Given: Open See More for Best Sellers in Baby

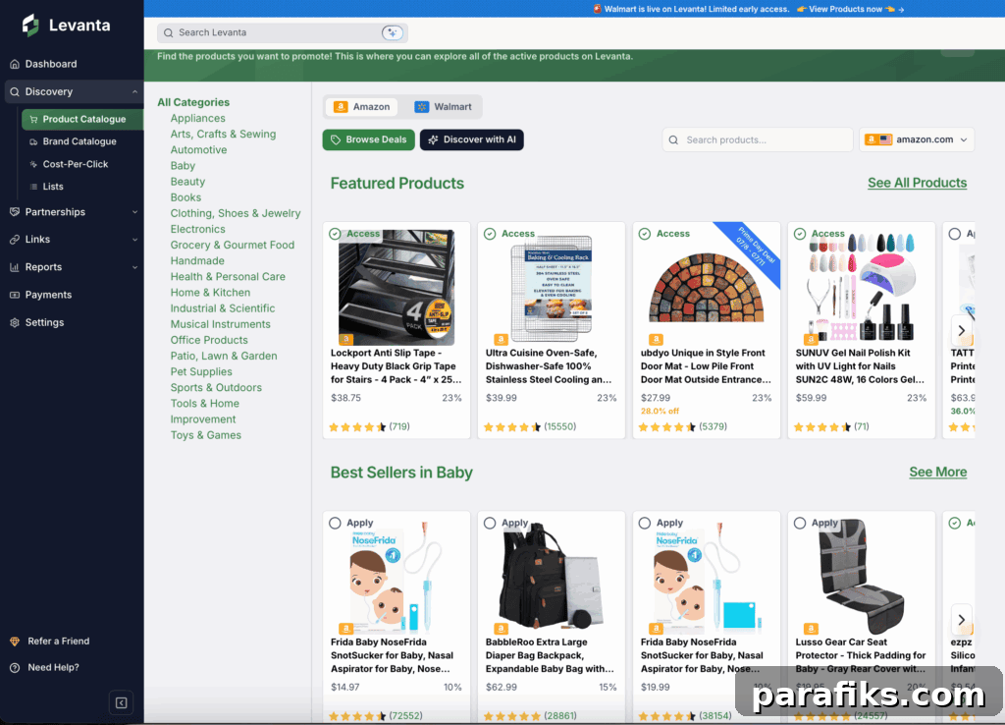Looking at the screenshot, I should click(x=937, y=473).
